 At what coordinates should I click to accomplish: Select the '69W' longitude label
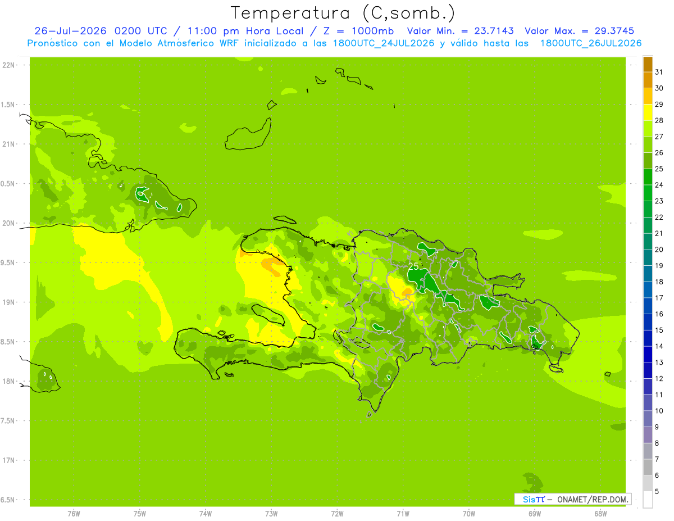click(535, 514)
